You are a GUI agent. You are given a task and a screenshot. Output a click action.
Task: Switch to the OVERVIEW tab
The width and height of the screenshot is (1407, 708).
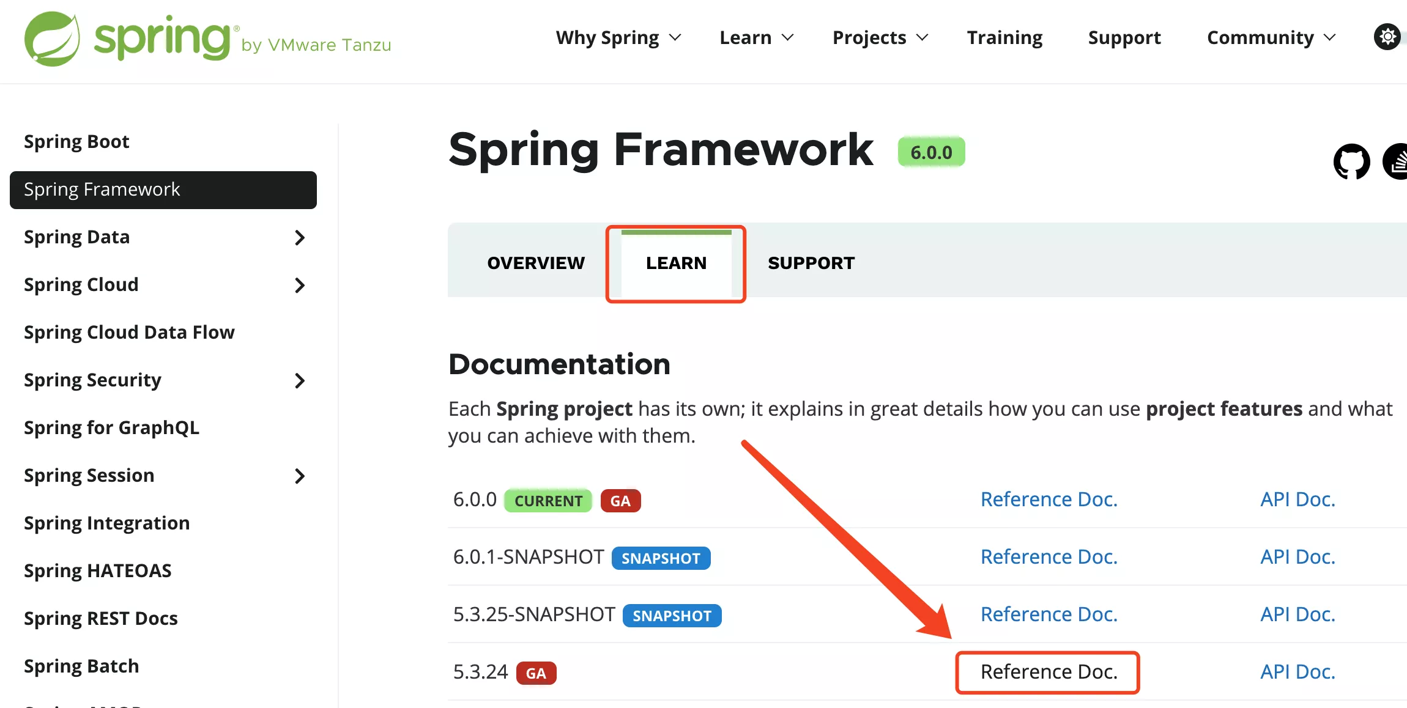tap(536, 263)
